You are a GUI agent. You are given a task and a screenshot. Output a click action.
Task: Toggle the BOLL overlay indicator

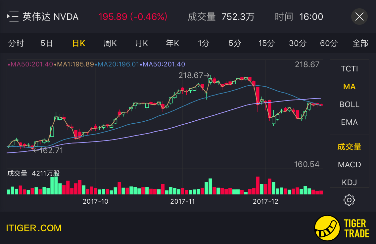(x=349, y=104)
